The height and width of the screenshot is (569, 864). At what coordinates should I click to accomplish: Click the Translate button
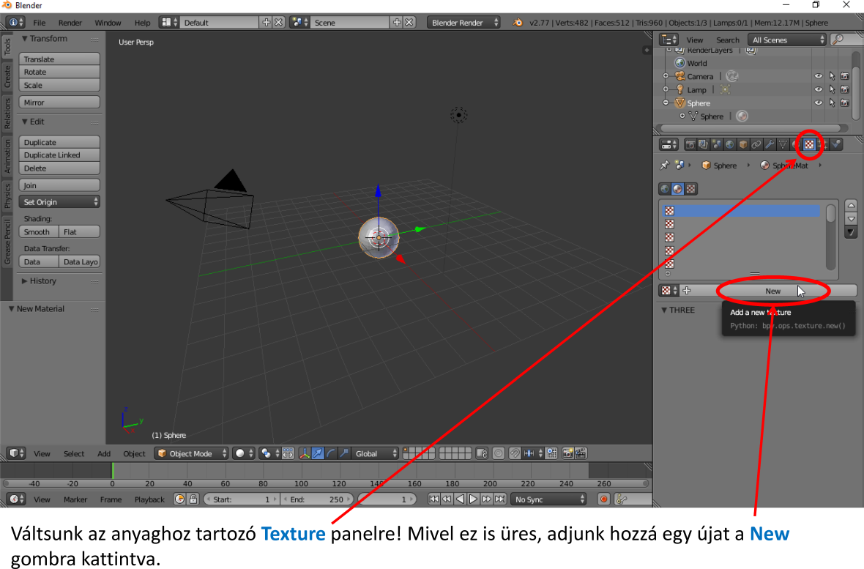pyautogui.click(x=59, y=59)
